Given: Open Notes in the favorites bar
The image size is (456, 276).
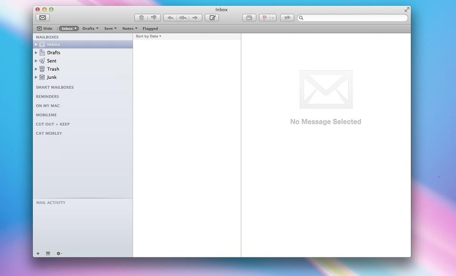Looking at the screenshot, I should tap(130, 28).
